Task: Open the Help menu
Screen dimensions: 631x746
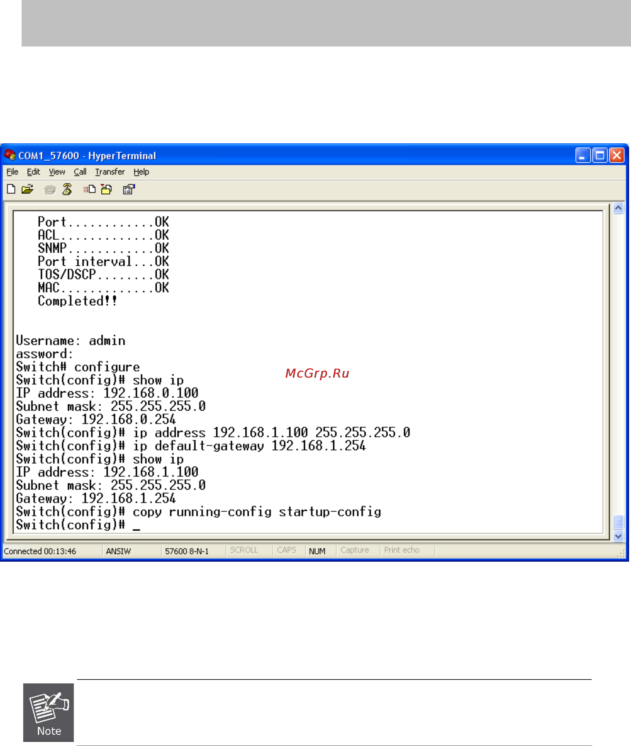Action: pyautogui.click(x=141, y=171)
